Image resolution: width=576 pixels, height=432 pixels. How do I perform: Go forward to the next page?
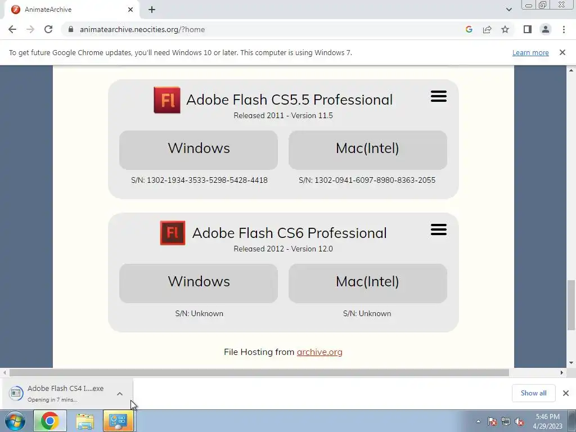30,29
